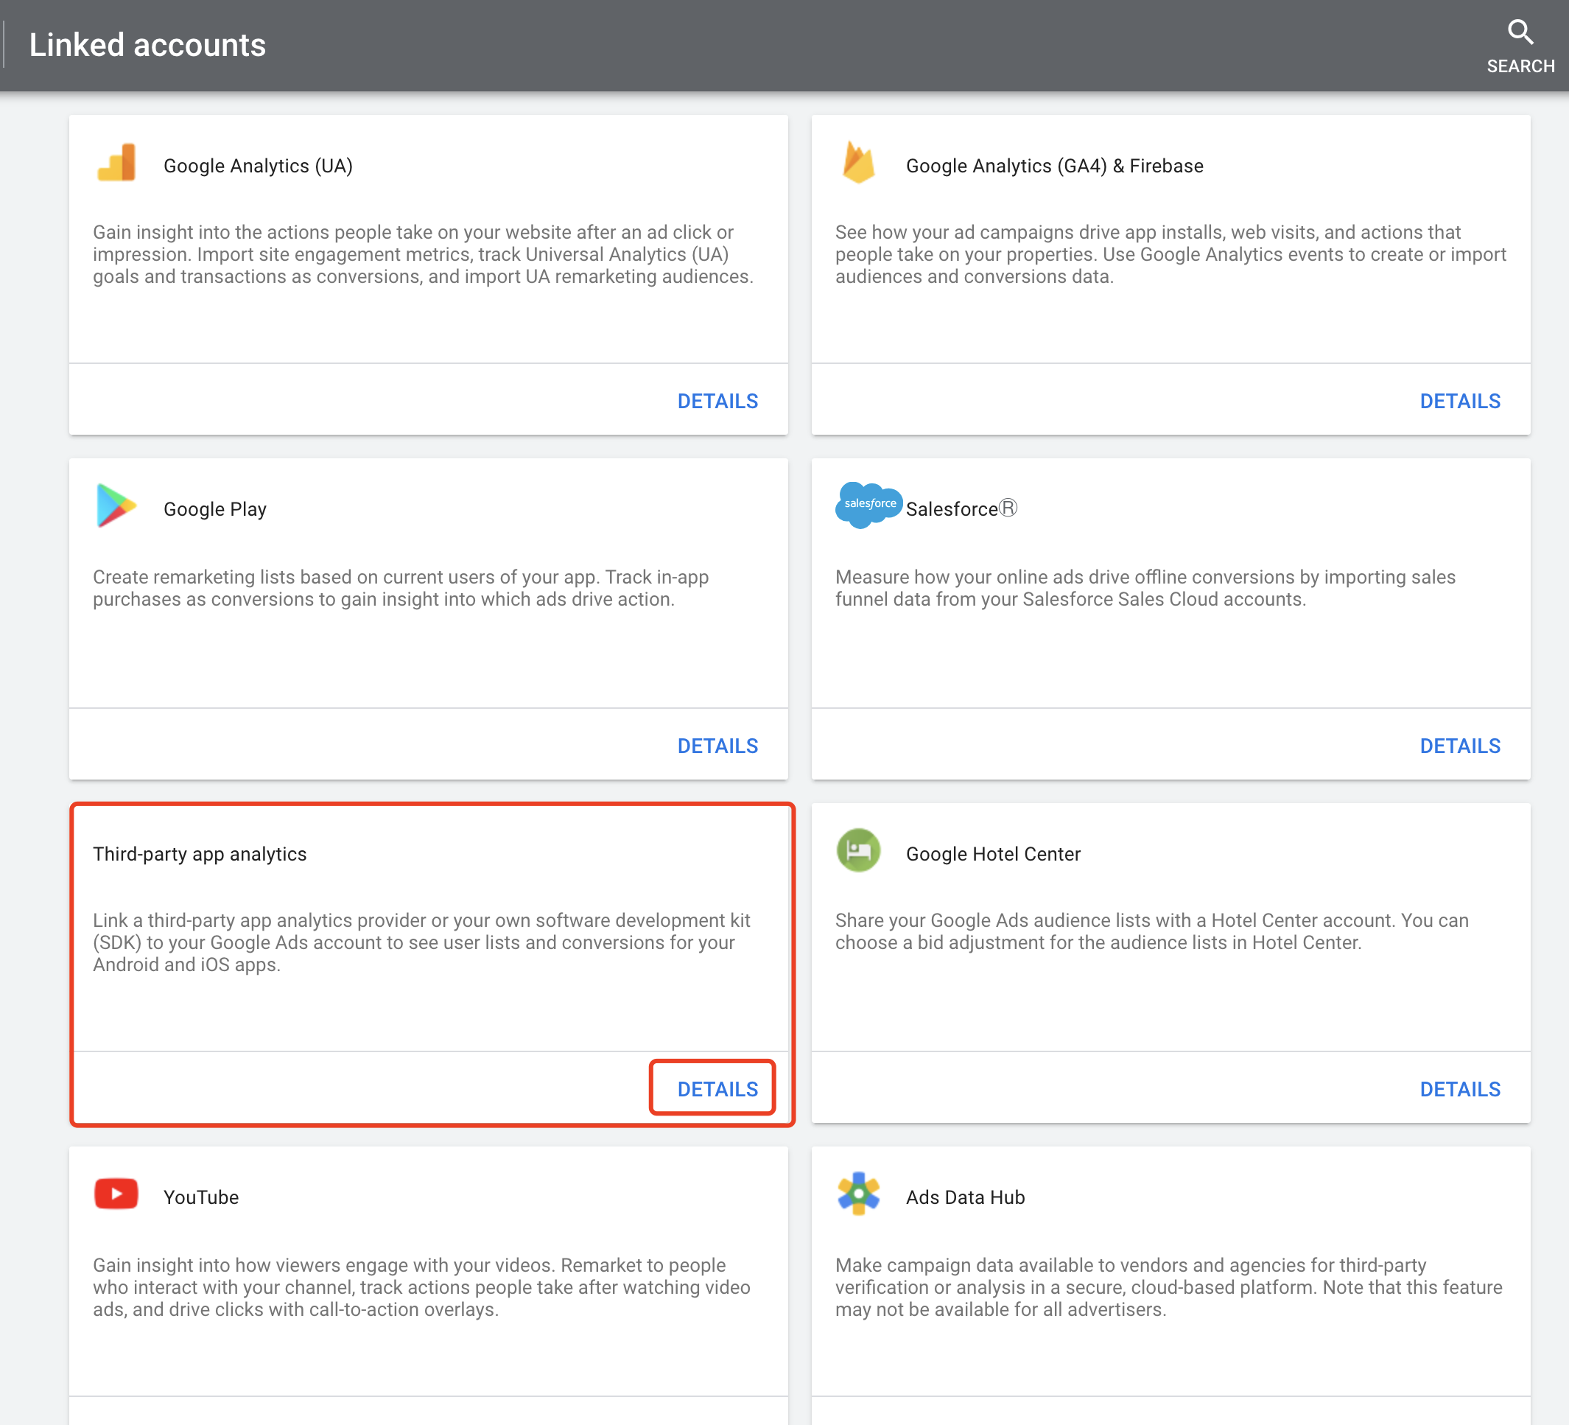This screenshot has width=1569, height=1425.
Task: Open DETAILS for Google Play card
Action: (x=717, y=746)
